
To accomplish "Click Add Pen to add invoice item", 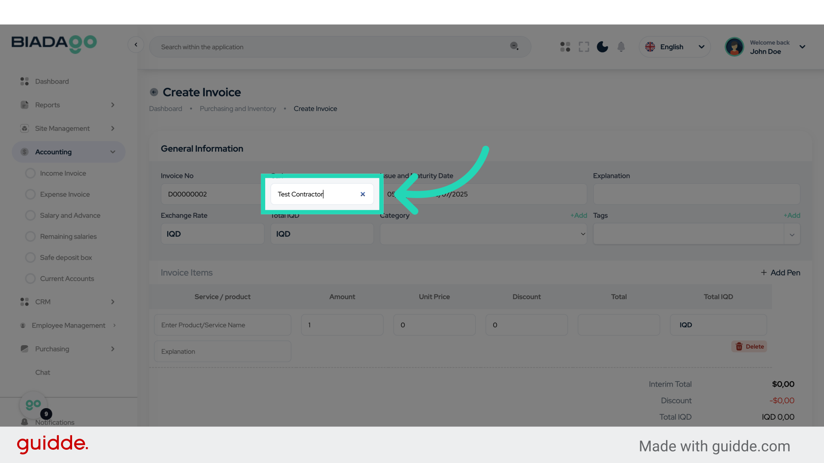I will coord(781,273).
